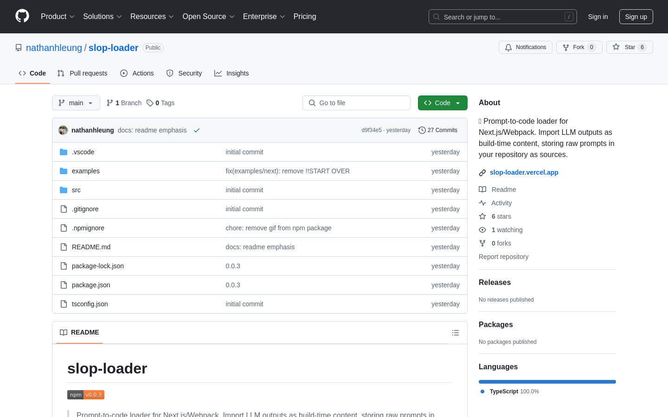
Task: Click the Sign up button
Action: tap(636, 17)
